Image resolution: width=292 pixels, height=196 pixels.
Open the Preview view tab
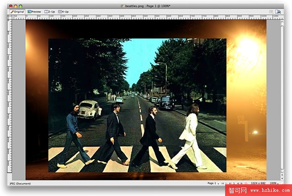(34, 11)
